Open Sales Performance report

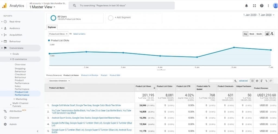click(x=22, y=88)
